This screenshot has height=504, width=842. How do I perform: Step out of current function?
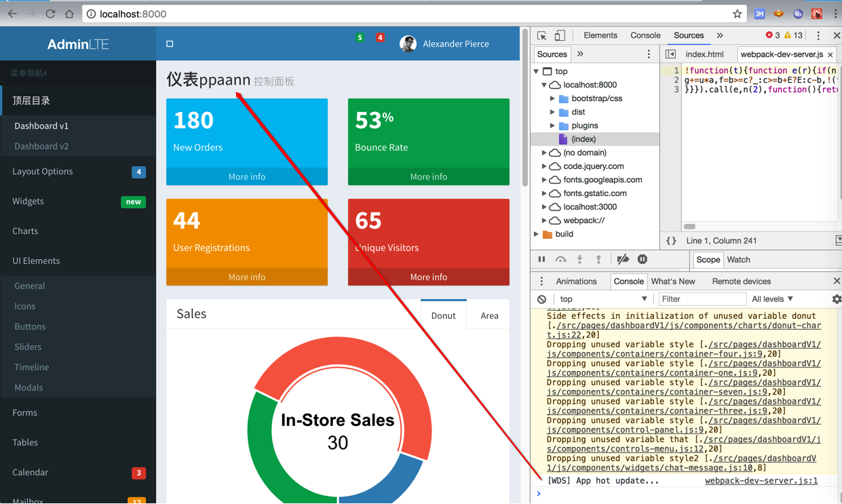[598, 260]
